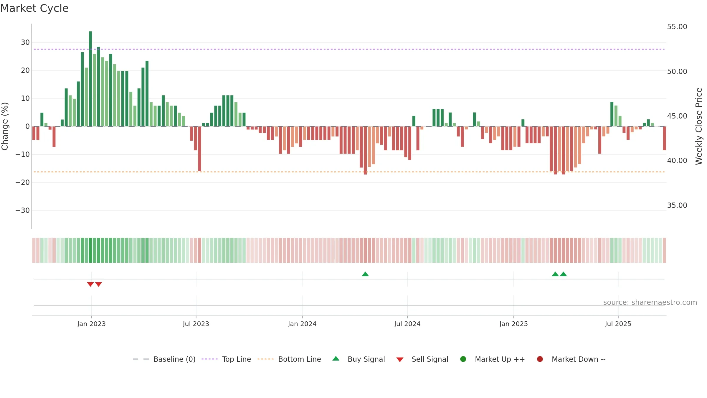The height and width of the screenshot is (398, 707).
Task: Click the purple dotted Top Line legend sample
Action: pyautogui.click(x=209, y=359)
